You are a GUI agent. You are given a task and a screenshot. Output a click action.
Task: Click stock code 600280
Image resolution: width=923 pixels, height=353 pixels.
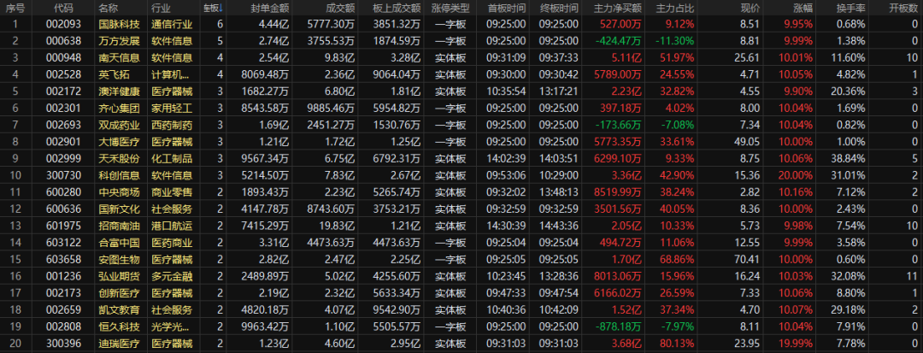[63, 192]
